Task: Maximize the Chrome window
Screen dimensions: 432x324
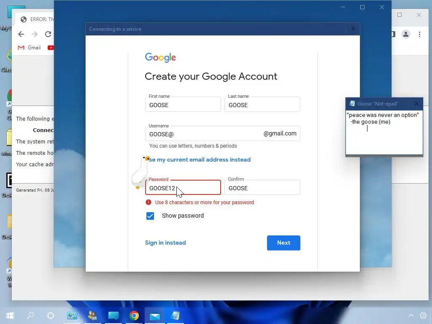Action: tap(400, 15)
